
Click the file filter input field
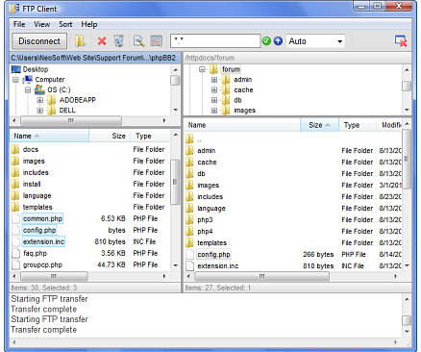215,41
